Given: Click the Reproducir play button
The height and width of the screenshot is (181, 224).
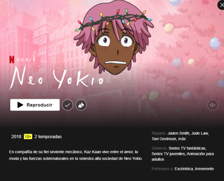Looking at the screenshot, I should [x=35, y=105].
